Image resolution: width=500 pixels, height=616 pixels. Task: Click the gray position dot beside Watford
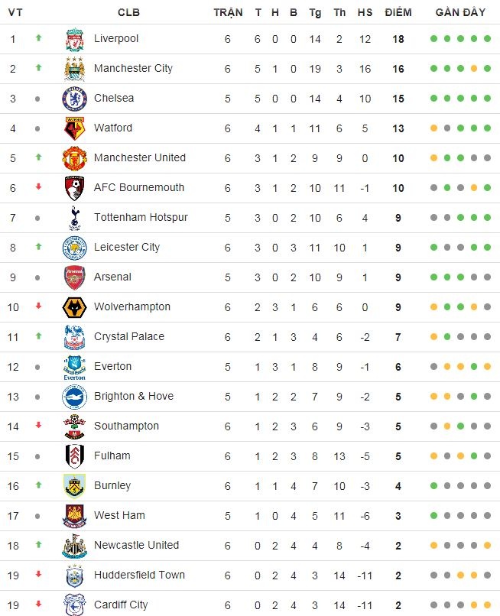click(38, 128)
